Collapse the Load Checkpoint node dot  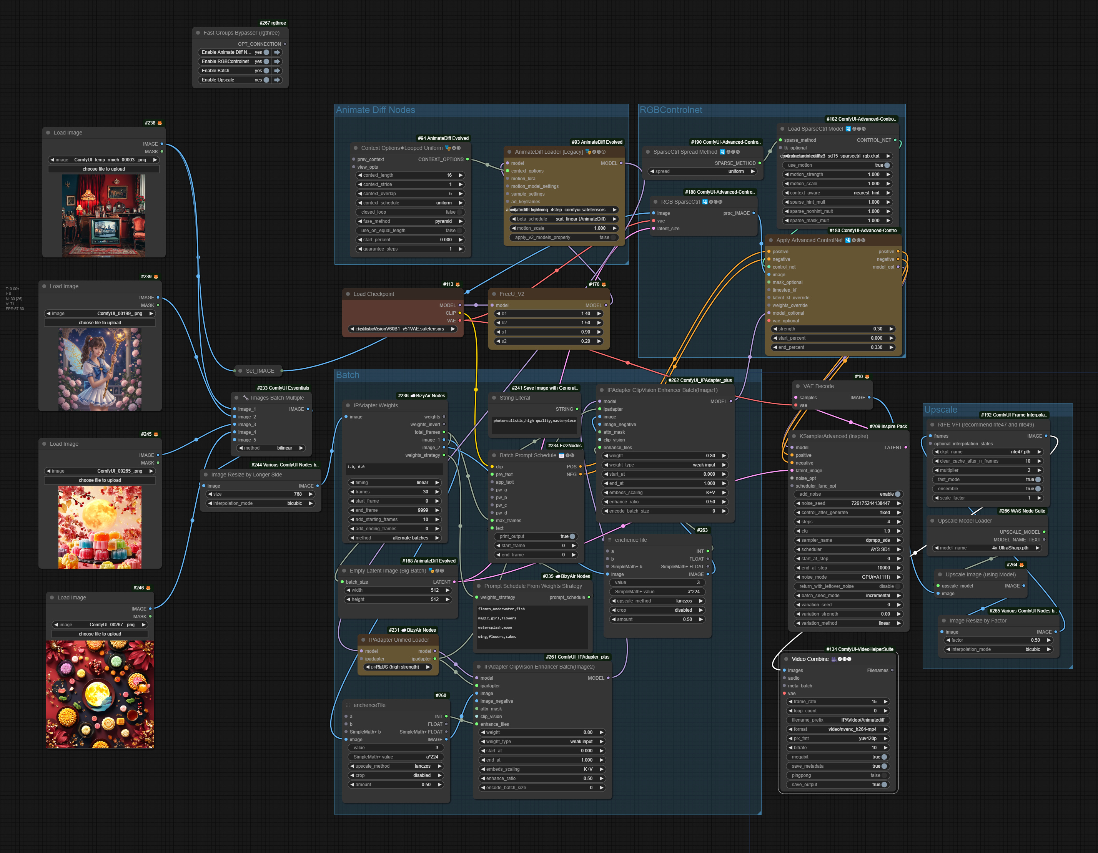(x=348, y=294)
